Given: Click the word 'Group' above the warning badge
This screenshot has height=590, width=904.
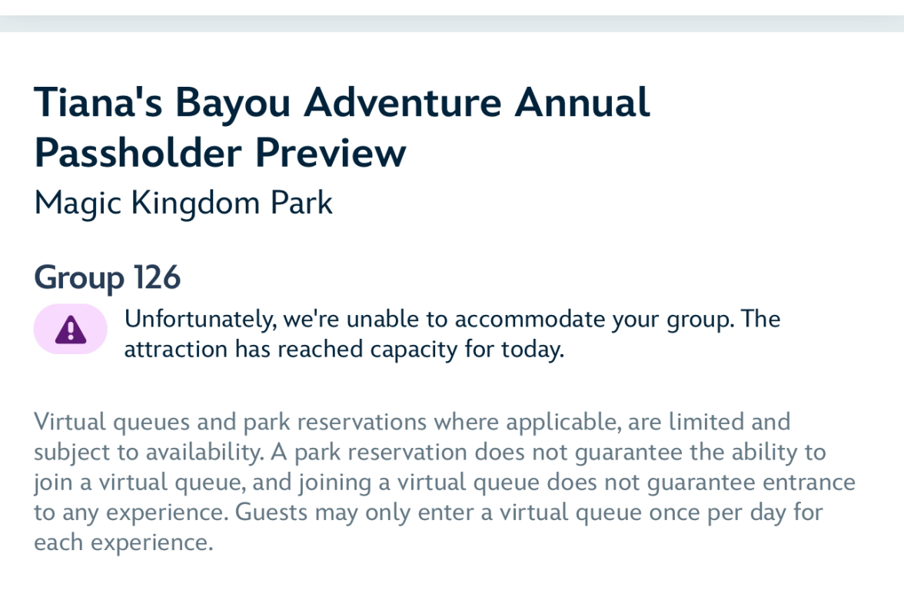Looking at the screenshot, I should [x=79, y=279].
